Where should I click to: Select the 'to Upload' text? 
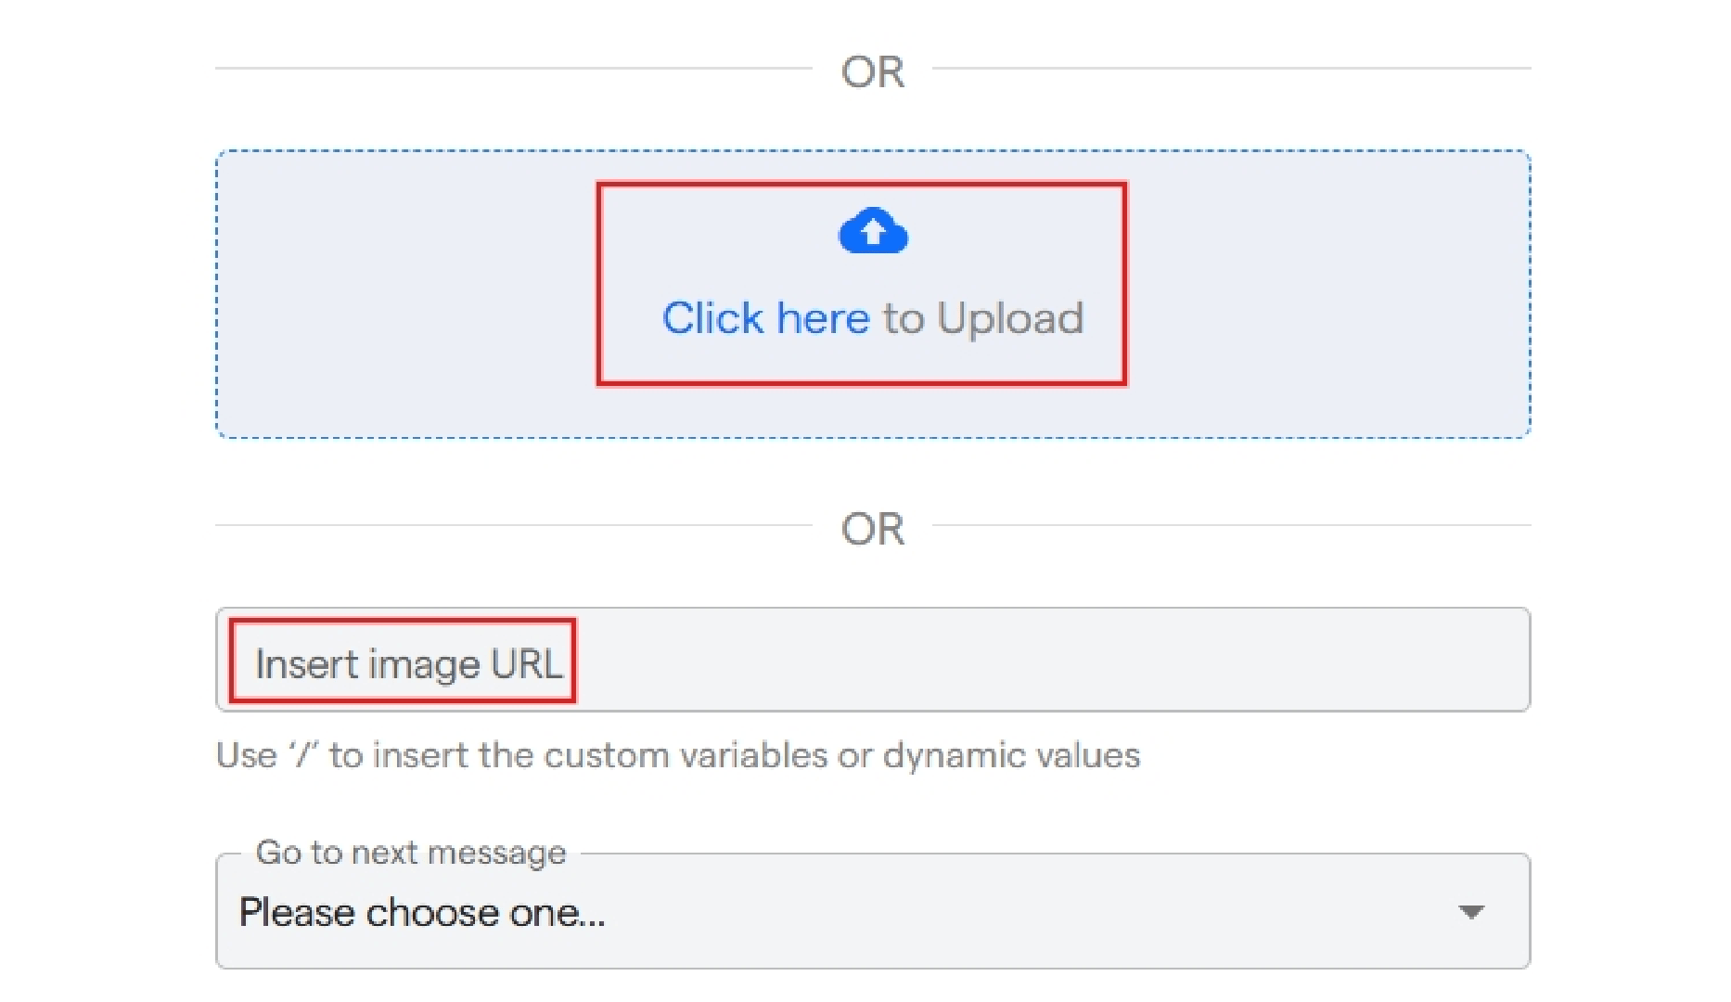coord(983,320)
